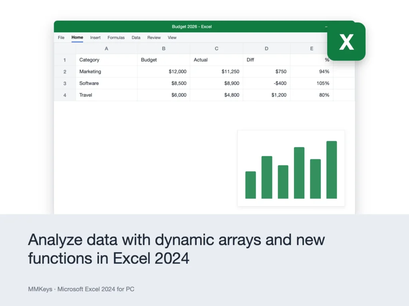Select row 3 header
Image resolution: width=409 pixels, height=306 pixels.
[x=65, y=83]
